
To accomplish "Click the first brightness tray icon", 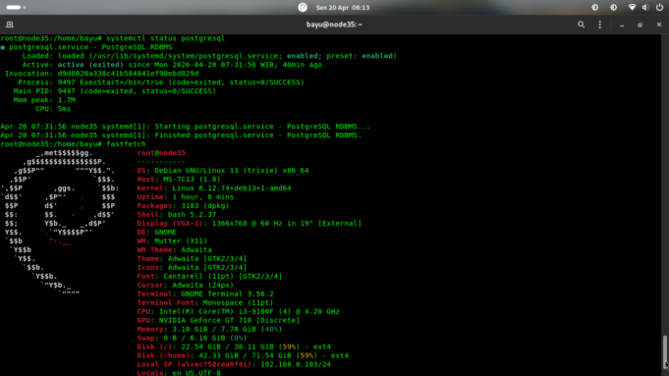I will 594,7.
